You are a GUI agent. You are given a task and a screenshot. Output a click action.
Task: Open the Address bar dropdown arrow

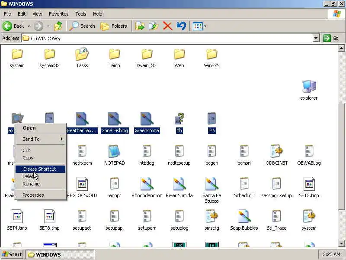316,38
